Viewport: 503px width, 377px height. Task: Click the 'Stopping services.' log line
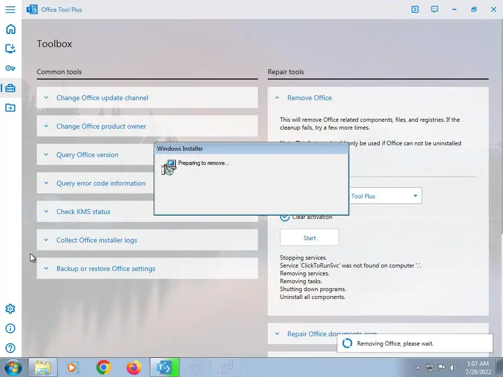coord(304,258)
